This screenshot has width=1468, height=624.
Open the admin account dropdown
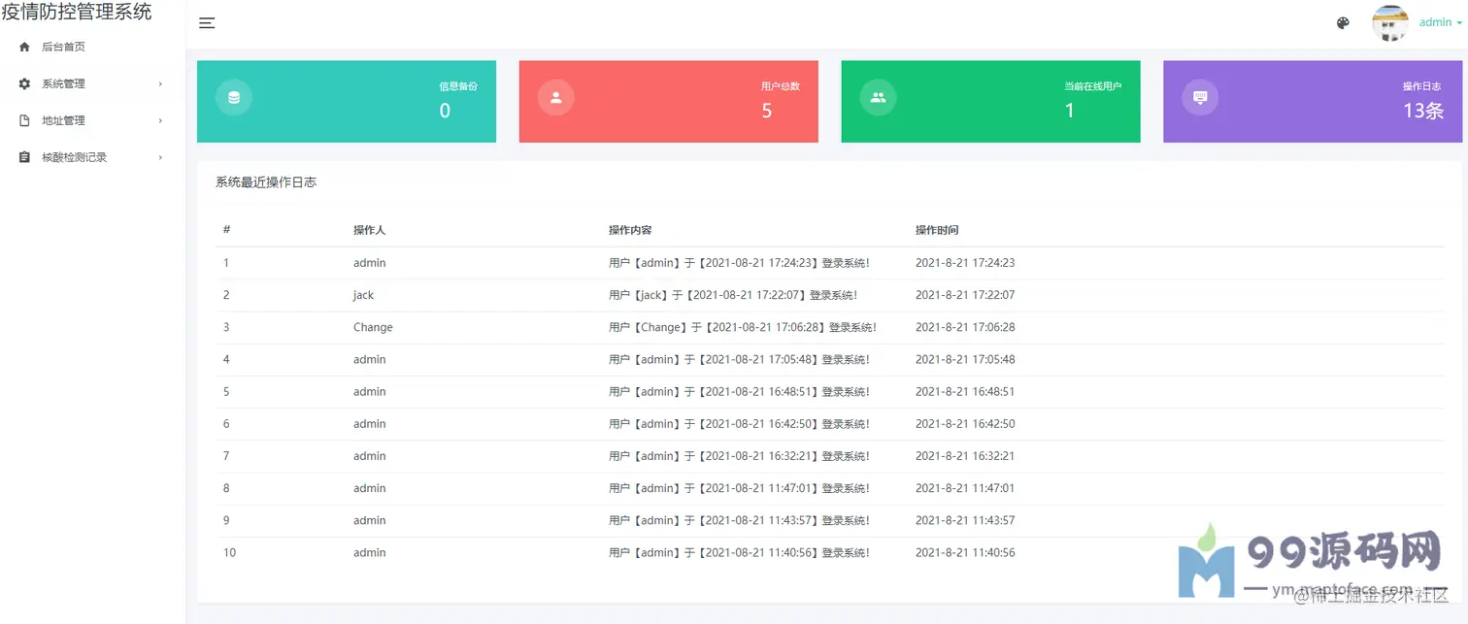pos(1441,22)
